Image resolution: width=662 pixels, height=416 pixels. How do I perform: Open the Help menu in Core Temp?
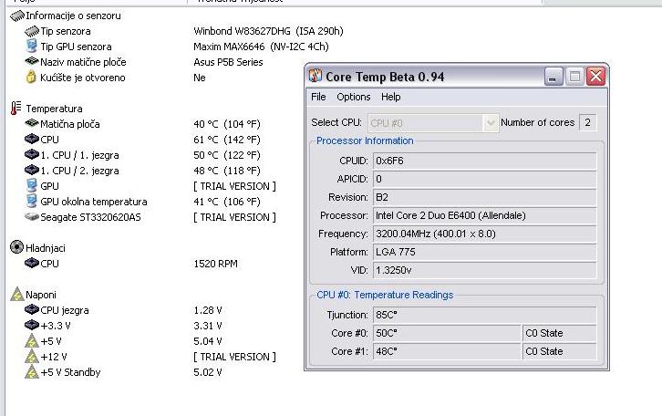point(391,97)
